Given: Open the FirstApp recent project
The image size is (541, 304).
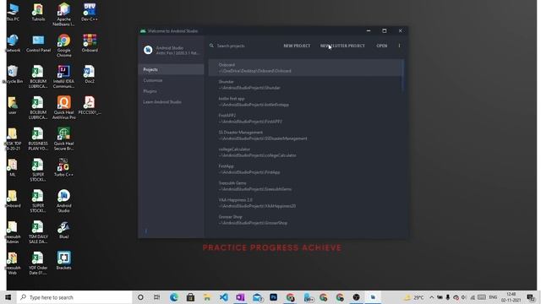Looking at the screenshot, I should click(305, 169).
